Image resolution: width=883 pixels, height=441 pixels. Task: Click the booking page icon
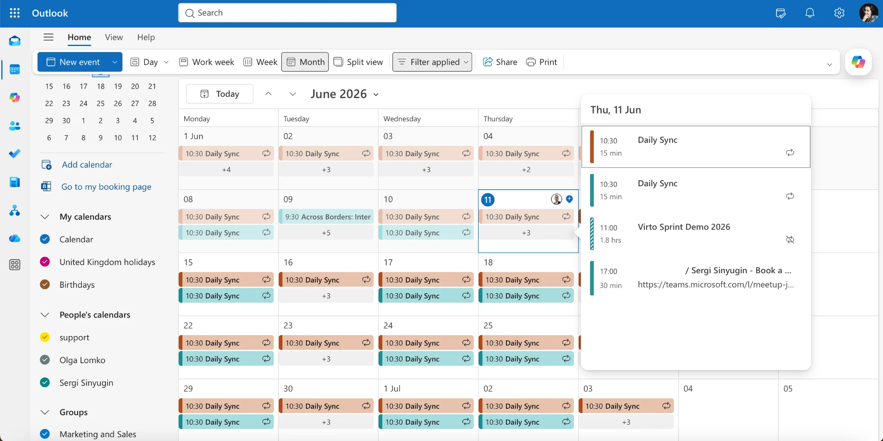pos(46,187)
